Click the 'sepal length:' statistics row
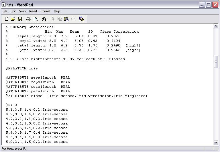Viewport: 220px width, 152px height. 63,36
